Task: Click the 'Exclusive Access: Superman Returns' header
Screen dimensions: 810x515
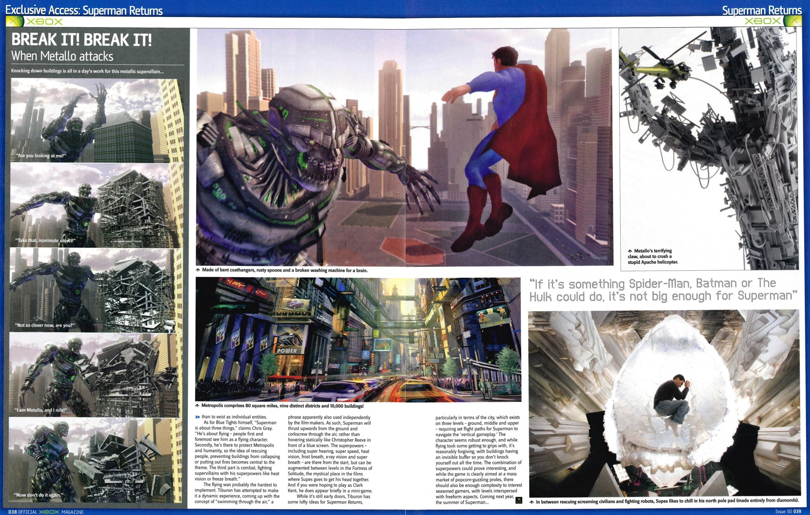Action: [x=84, y=10]
